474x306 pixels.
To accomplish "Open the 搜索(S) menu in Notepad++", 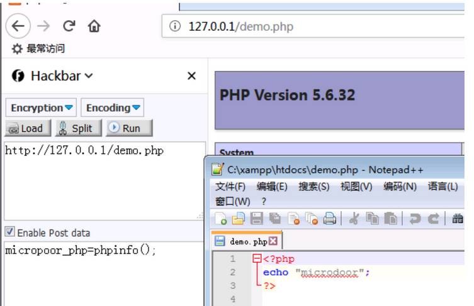I will coord(313,187).
